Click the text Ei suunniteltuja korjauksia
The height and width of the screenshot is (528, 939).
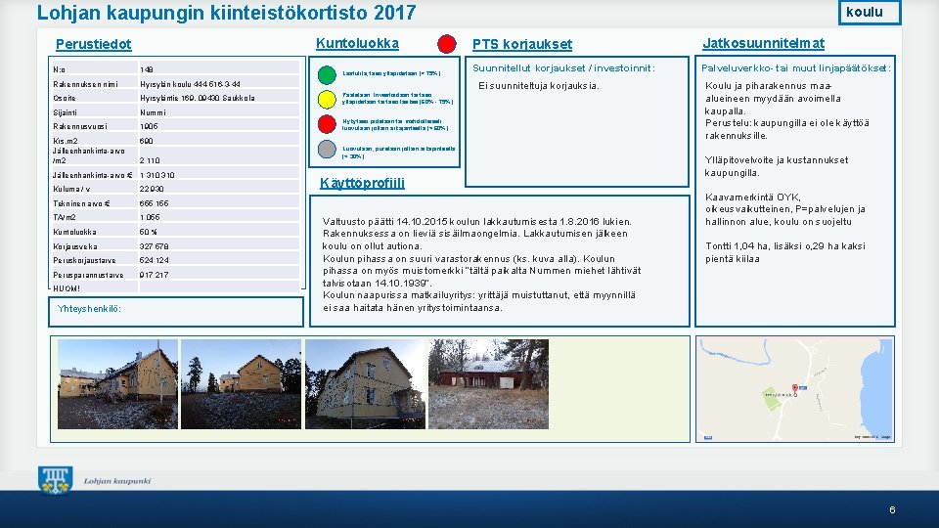(x=539, y=86)
